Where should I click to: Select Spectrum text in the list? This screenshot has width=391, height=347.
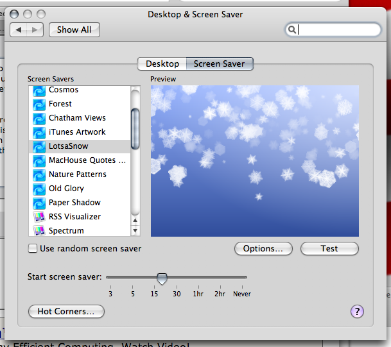[66, 231]
